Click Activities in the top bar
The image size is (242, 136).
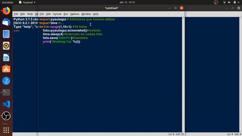8,2
